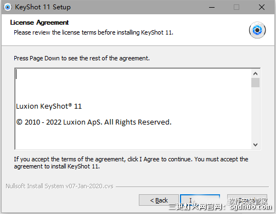
Task: Click the 2010 - 2022 Luxion ApS copyright line
Action: tap(94, 122)
